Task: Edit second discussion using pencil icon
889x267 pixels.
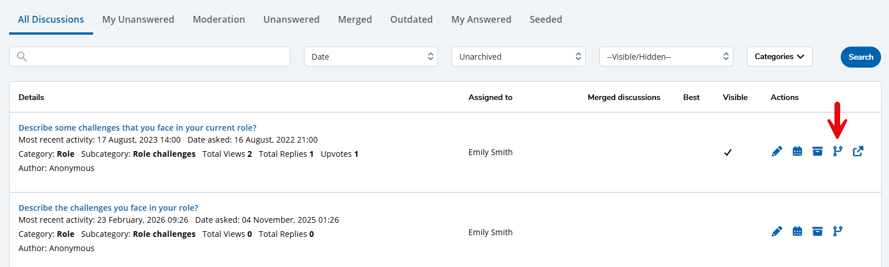Action: point(777,231)
